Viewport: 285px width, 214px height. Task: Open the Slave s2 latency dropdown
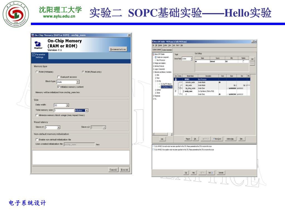click(104, 127)
